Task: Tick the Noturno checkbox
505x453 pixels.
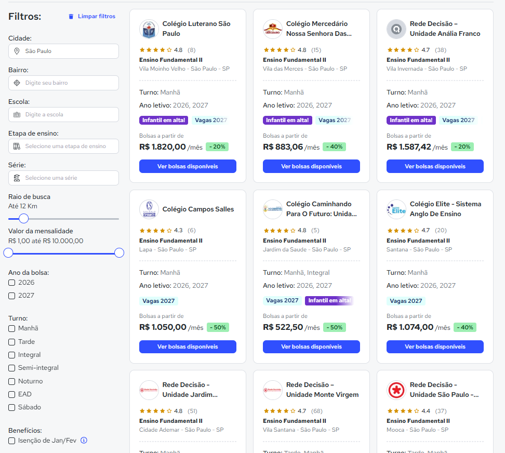Action: pos(11,381)
